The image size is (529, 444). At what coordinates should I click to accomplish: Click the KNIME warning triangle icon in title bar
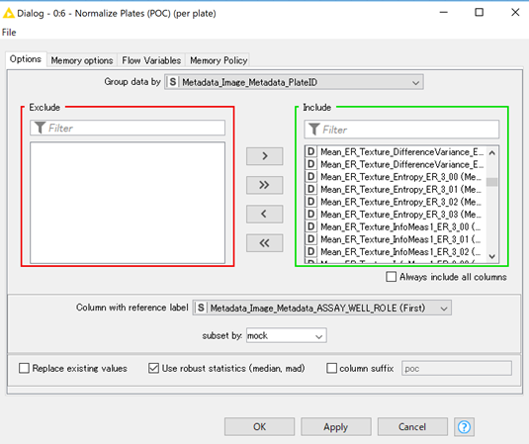[x=8, y=13]
